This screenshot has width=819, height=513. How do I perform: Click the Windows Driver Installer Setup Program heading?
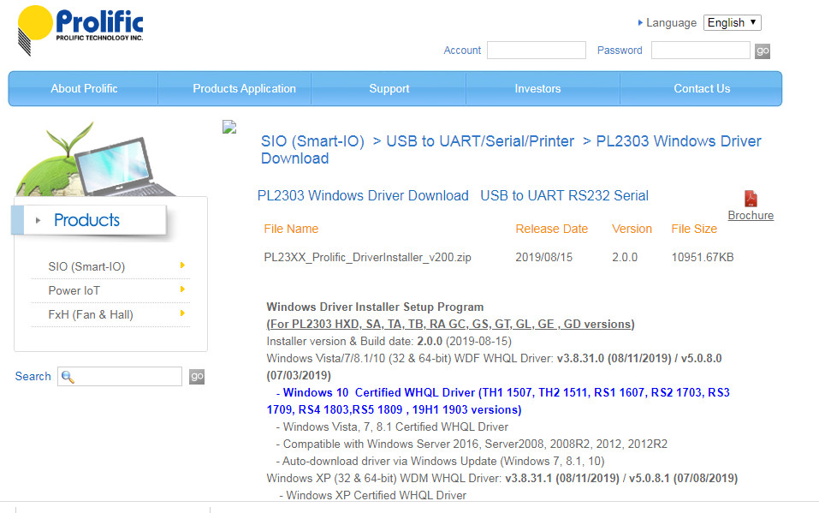point(375,307)
